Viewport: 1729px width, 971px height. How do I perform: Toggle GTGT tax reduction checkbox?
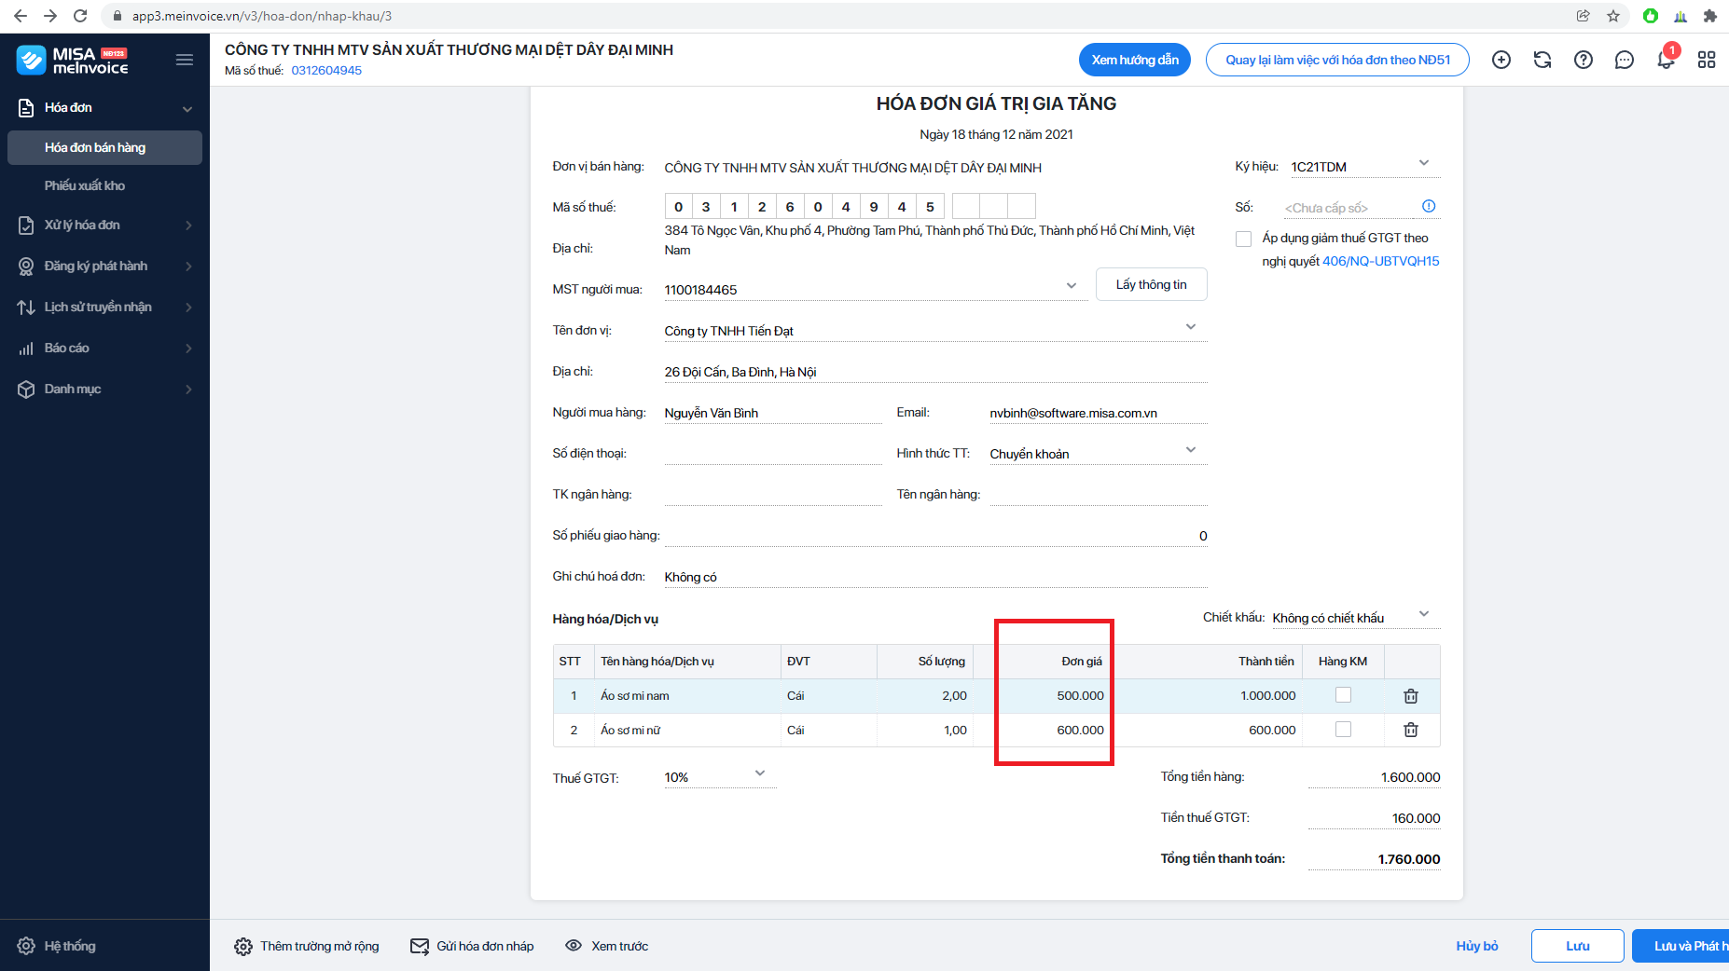[1243, 239]
